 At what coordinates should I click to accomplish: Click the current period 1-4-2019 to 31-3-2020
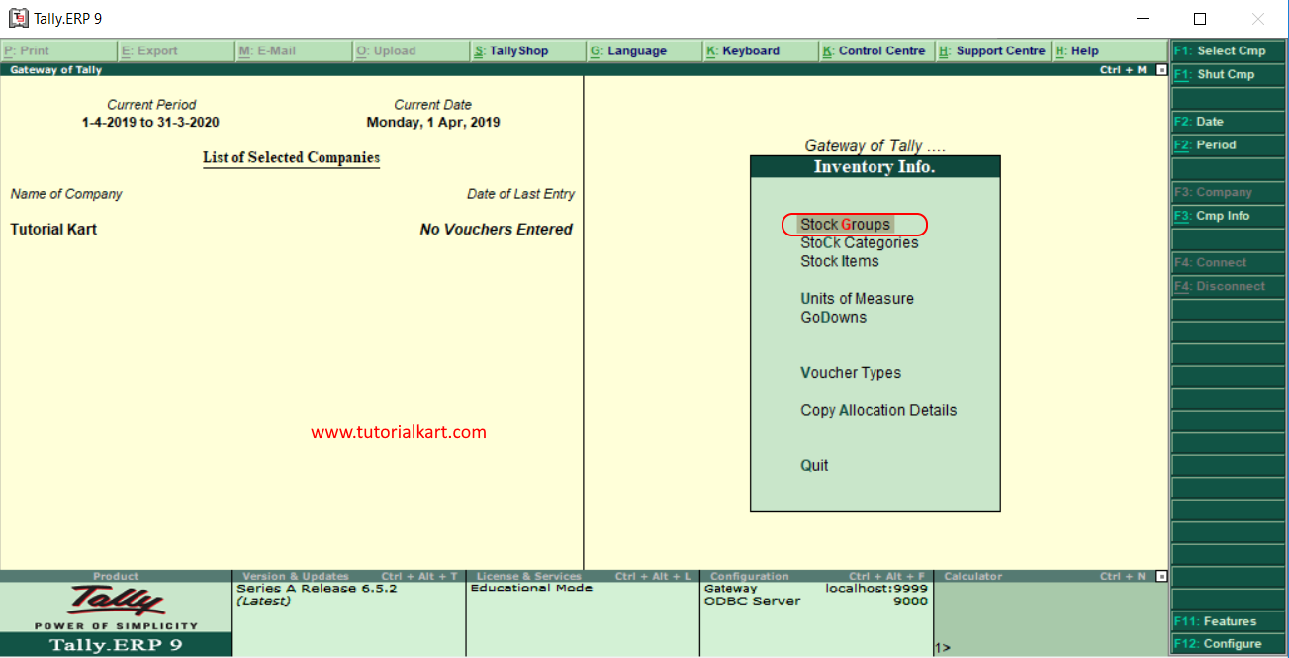pyautogui.click(x=150, y=123)
